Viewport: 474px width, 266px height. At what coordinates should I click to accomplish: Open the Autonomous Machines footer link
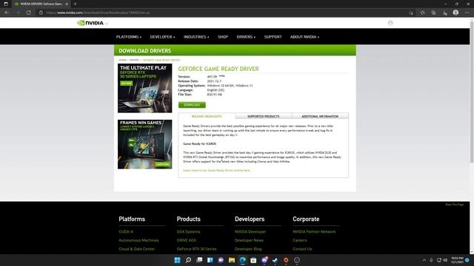coord(138,240)
